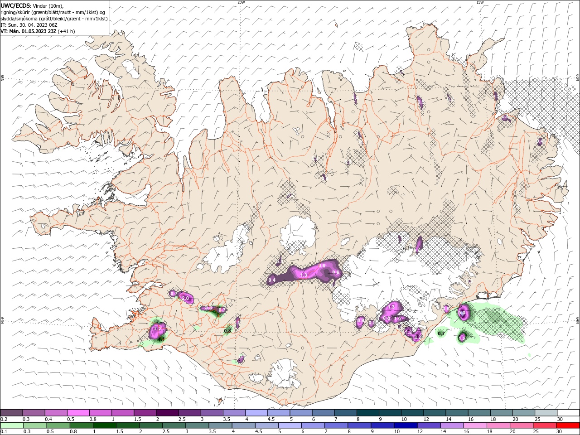Viewport: 580px width, 435px height.
Task: Click the 'VT: Mán. 01.05.2023 23Z (+41 h)' line
Action: [x=38, y=31]
